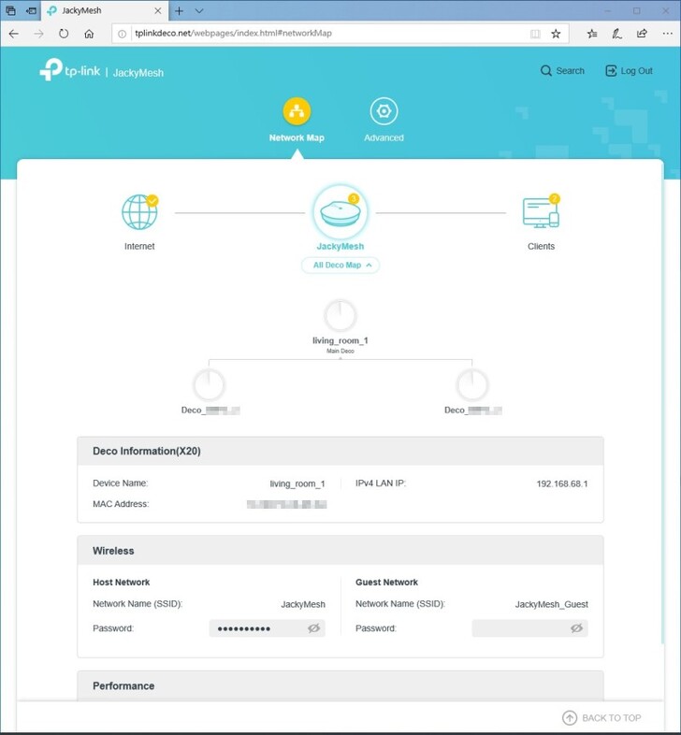Open the Advanced settings icon

coord(384,111)
